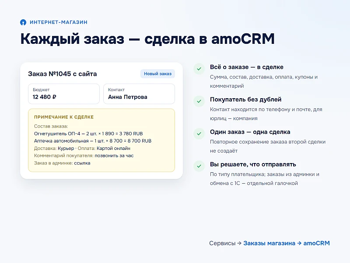Screen dimensions: 350x263
Task: Click the Огнетушитель ОП-4 order line
Action: (x=88, y=134)
